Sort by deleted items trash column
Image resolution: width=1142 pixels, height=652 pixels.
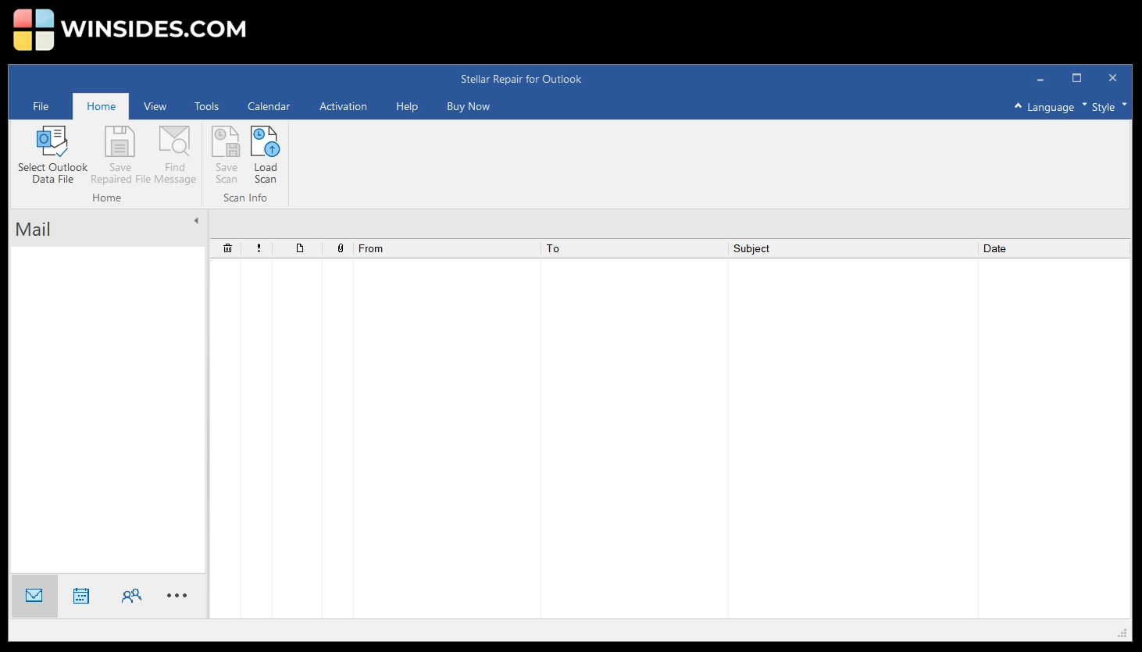click(x=227, y=248)
